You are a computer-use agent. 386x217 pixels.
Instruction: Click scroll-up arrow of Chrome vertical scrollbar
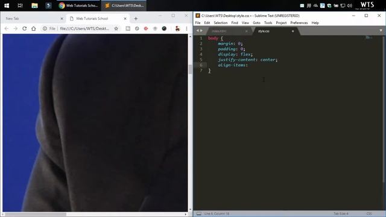(x=190, y=36)
